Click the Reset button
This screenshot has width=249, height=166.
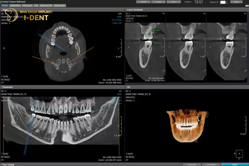point(236,2)
